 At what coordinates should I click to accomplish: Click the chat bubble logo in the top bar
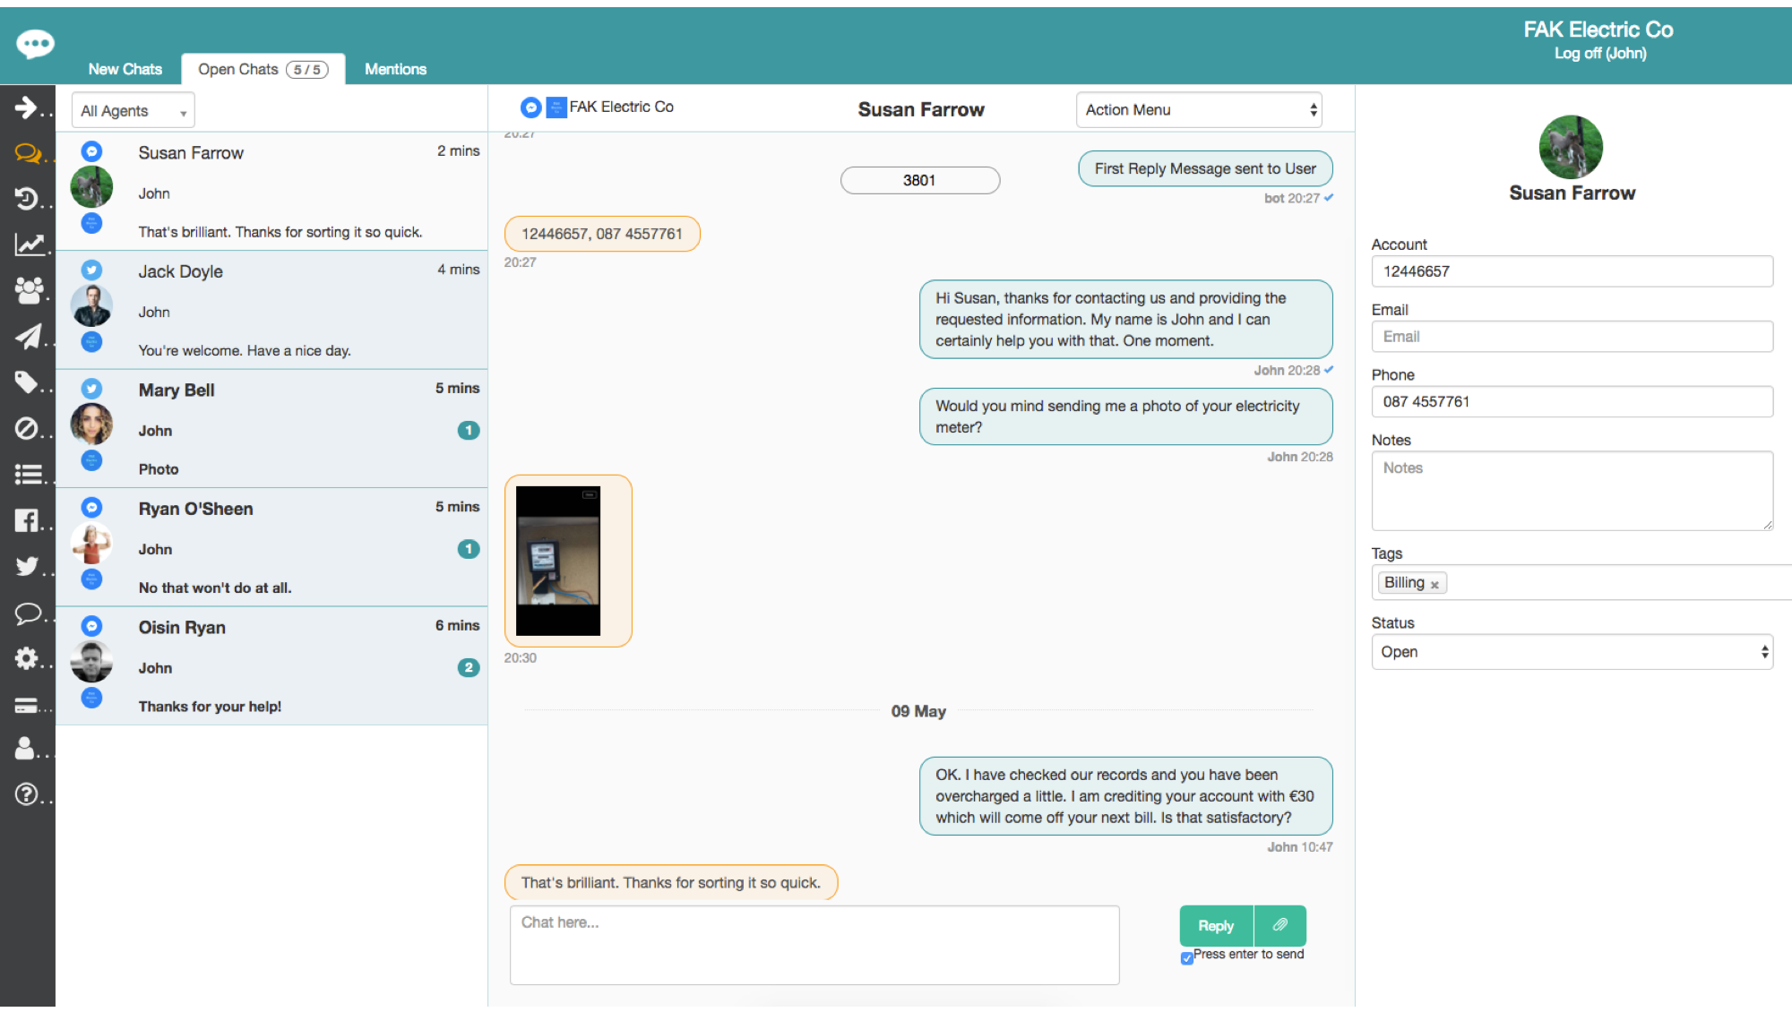(x=35, y=44)
